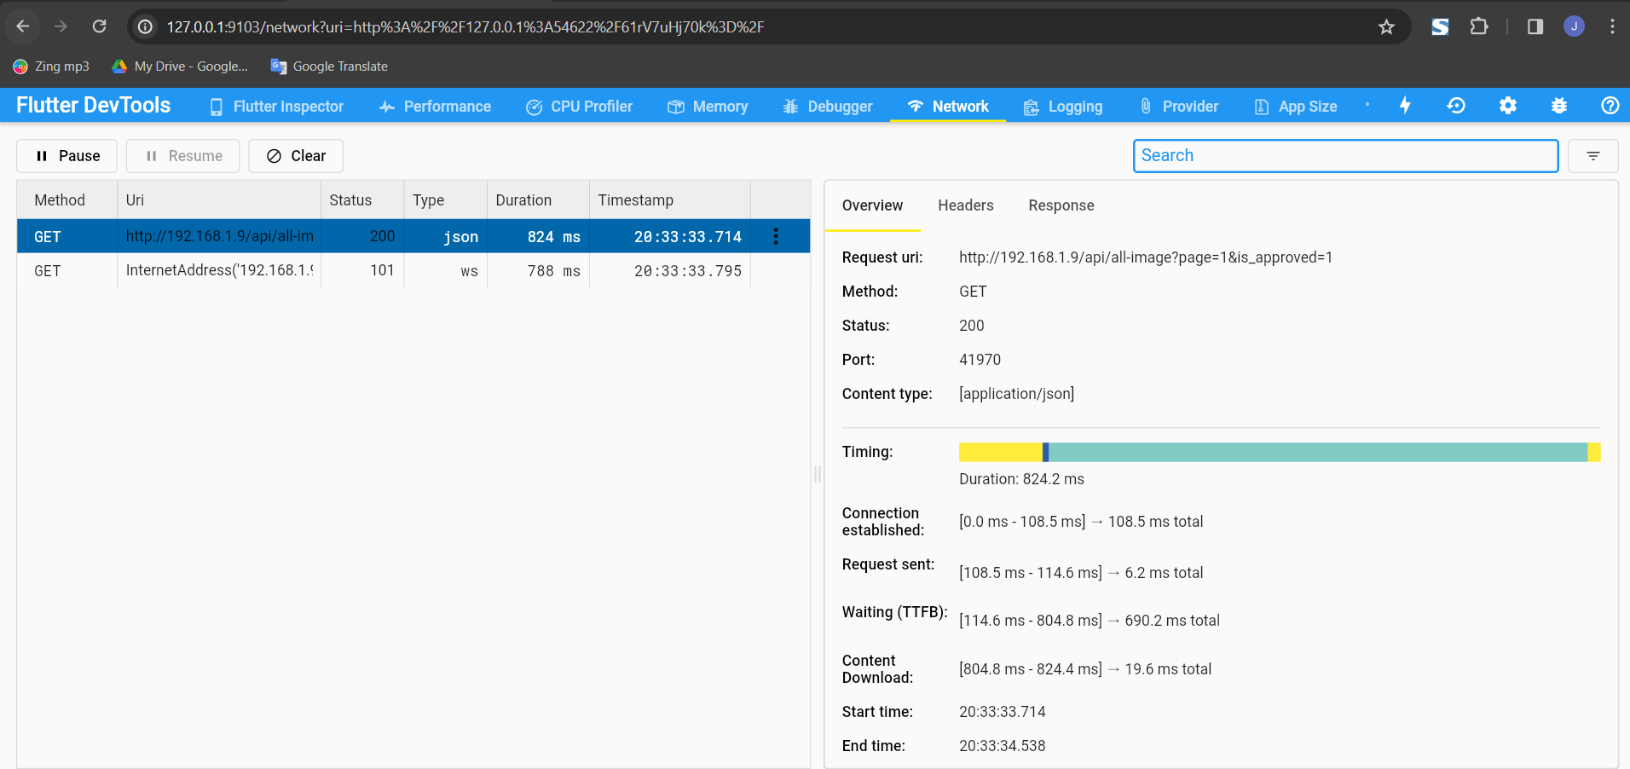
Task: Open the Google Translate bookmark
Action: click(329, 66)
